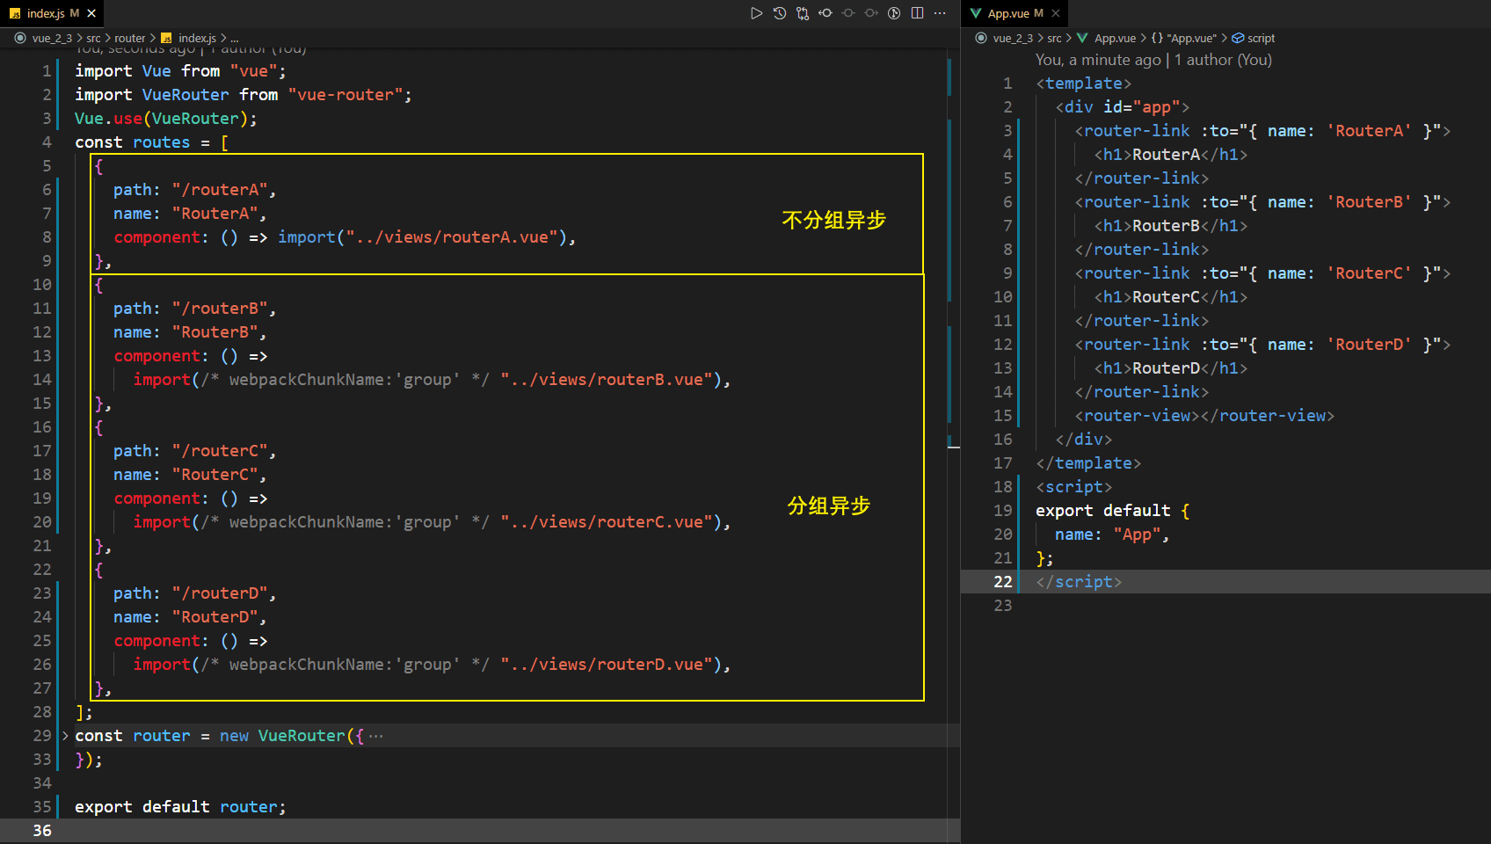Switch to the index.js tab

click(x=52, y=13)
